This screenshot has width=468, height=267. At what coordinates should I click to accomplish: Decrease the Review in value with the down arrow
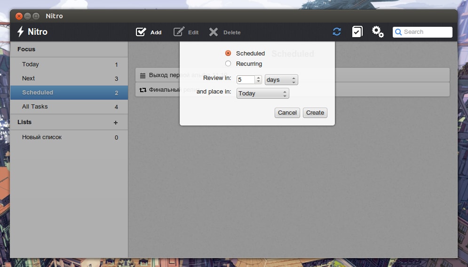pyautogui.click(x=259, y=81)
